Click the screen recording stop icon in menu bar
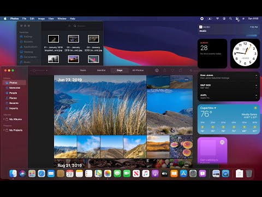This screenshot has width=262, height=197. click(202, 19)
